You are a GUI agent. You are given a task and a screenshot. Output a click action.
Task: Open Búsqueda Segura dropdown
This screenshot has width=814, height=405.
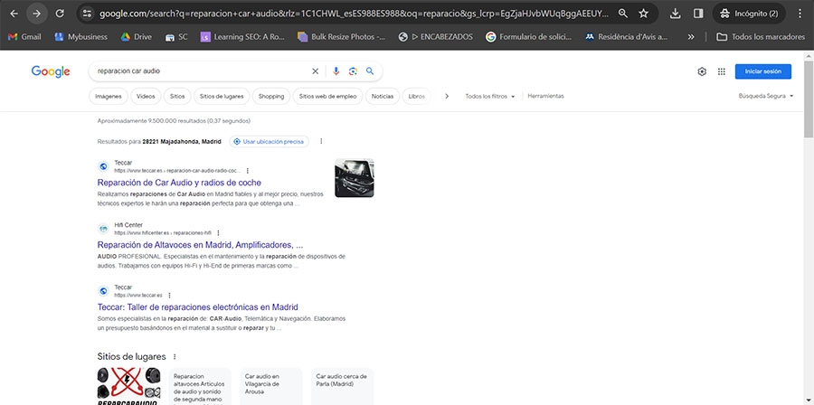766,96
